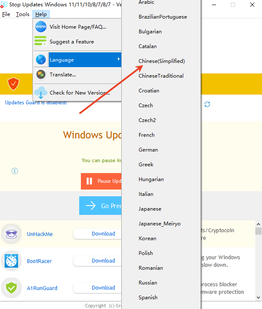Click the green Suggest a Feature icon

pos(41,42)
